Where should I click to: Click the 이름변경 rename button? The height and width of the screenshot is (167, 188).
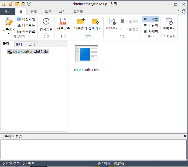coord(129,29)
